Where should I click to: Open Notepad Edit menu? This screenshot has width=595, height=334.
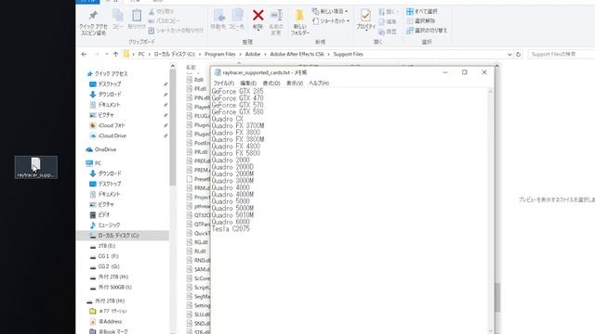(248, 83)
